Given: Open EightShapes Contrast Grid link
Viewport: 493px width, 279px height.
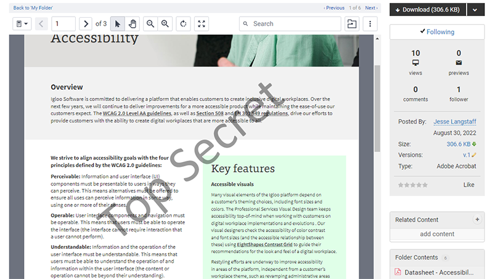Looking at the screenshot, I should [264, 245].
